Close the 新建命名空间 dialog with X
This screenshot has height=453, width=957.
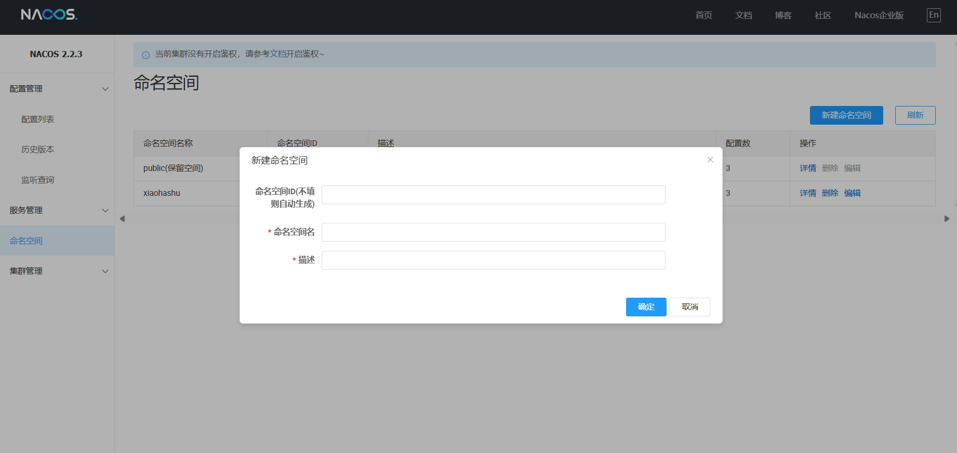(710, 159)
